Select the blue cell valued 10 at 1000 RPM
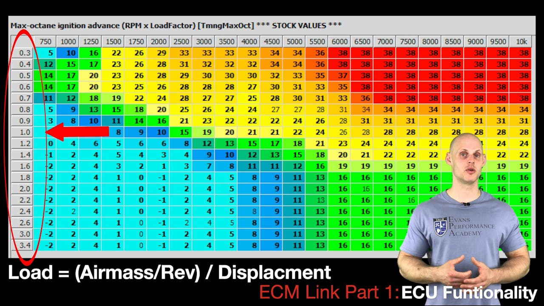The width and height of the screenshot is (544, 306). point(68,53)
